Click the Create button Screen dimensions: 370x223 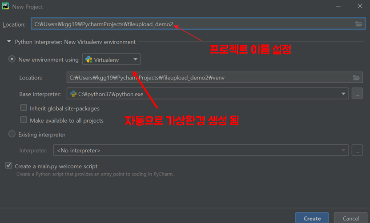pyautogui.click(x=312, y=218)
